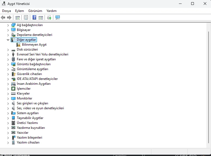Click the storage controllers icon
Screen dimensions: 211x156
click(13, 35)
